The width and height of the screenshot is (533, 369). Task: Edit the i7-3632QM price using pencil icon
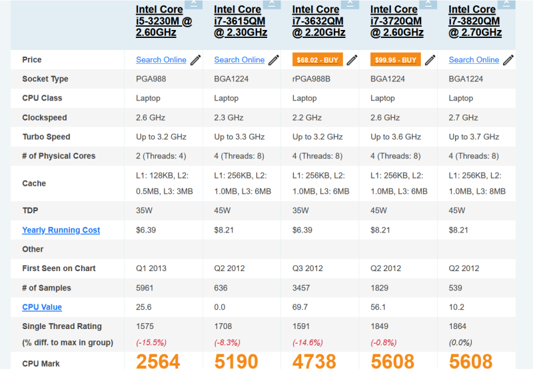pyautogui.click(x=352, y=60)
